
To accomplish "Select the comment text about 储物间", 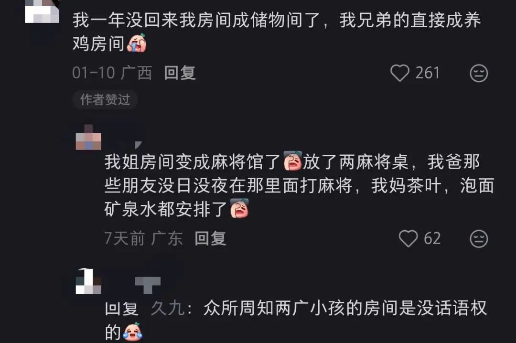I will pyautogui.click(x=277, y=32).
